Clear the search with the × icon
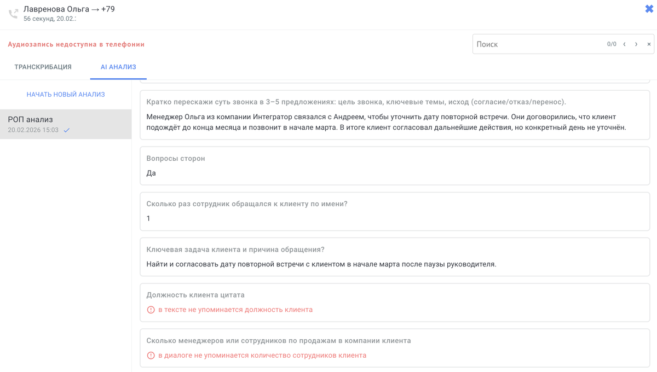 point(649,44)
